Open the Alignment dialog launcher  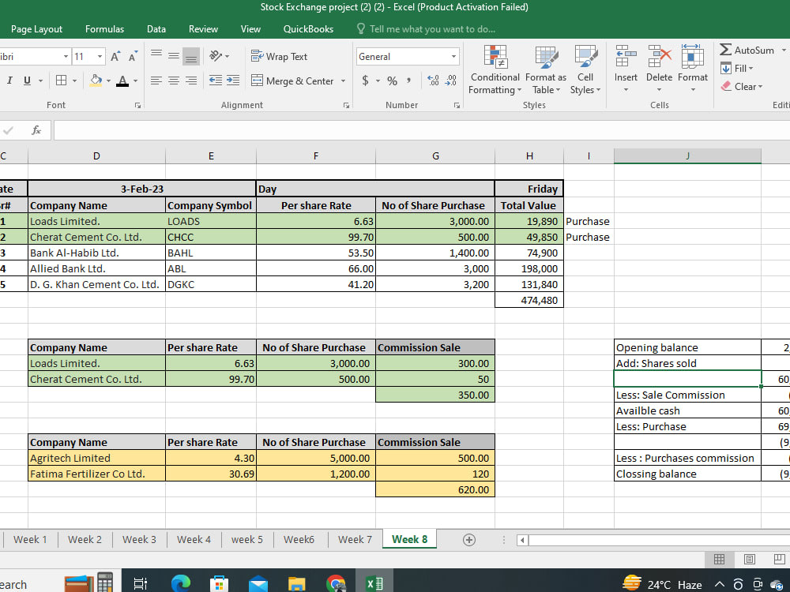346,105
